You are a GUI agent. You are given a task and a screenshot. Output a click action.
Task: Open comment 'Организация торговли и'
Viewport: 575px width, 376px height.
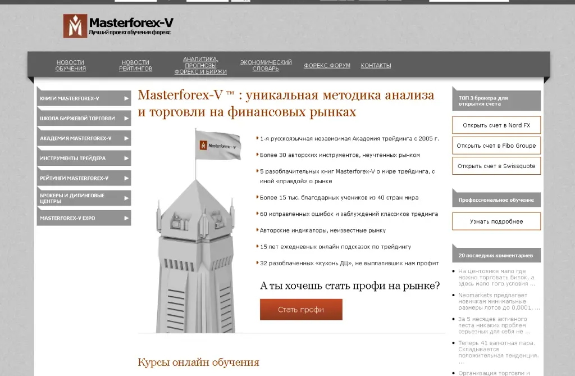point(494,373)
